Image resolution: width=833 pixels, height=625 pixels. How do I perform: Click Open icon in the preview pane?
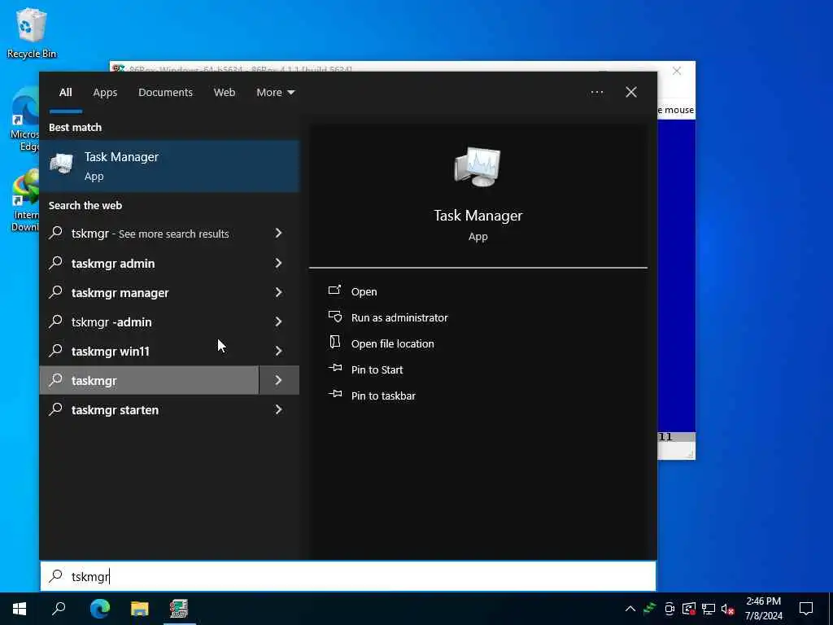point(334,291)
